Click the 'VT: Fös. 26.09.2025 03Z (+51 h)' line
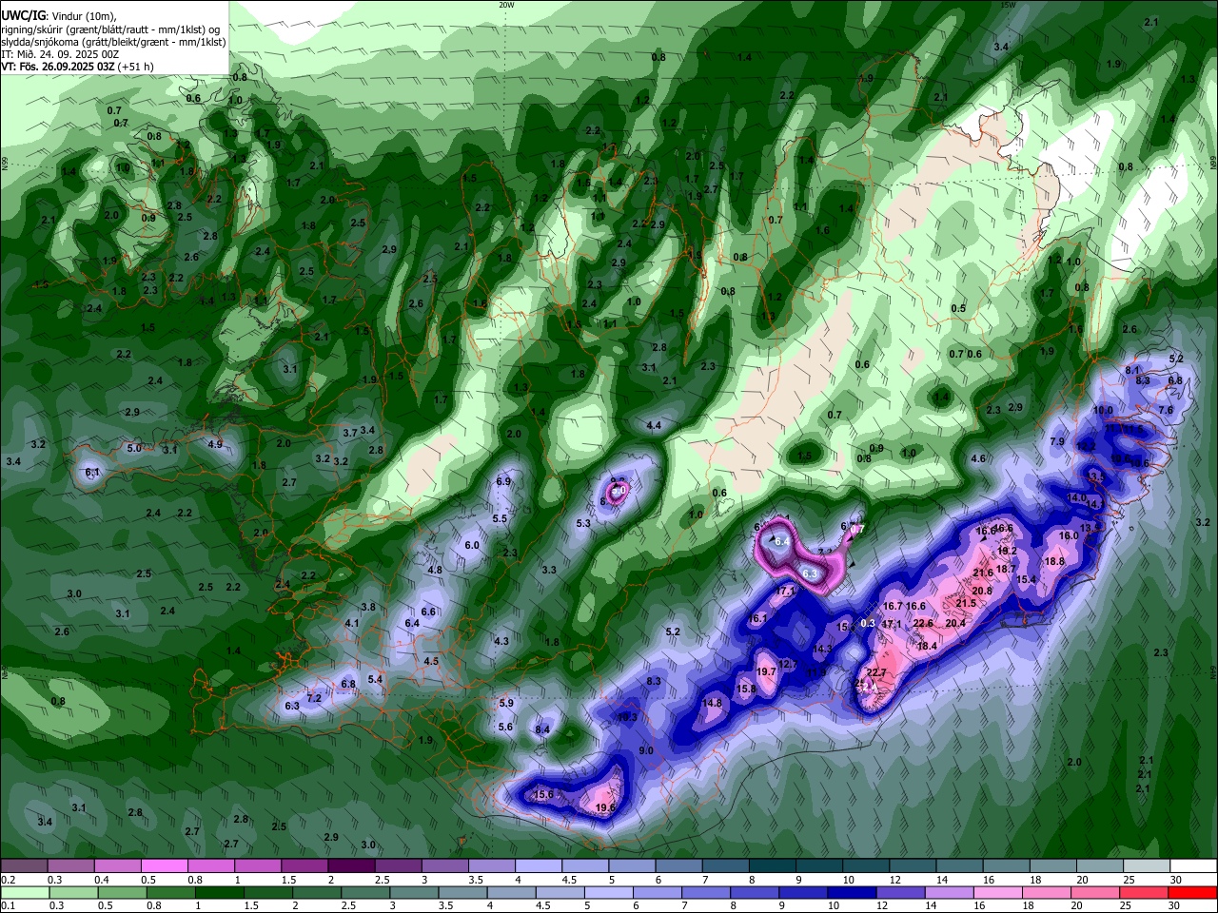This screenshot has width=1218, height=913. click(x=77, y=67)
